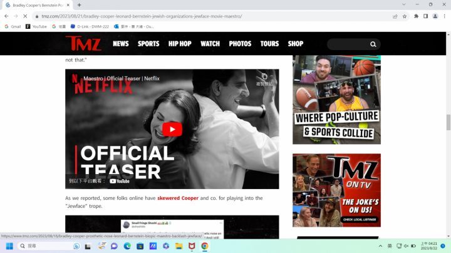Viewport: 451px width, 253px height.
Task: Open Where Pop-Culture & Sports Collide ad
Action: [x=336, y=100]
